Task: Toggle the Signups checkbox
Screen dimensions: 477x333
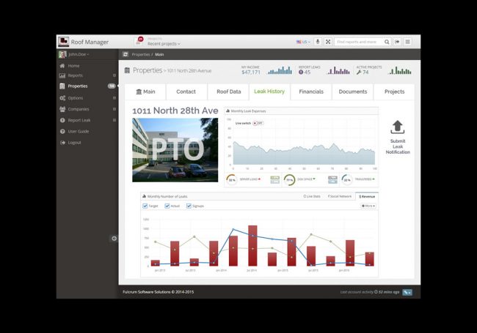Action: [x=189, y=206]
